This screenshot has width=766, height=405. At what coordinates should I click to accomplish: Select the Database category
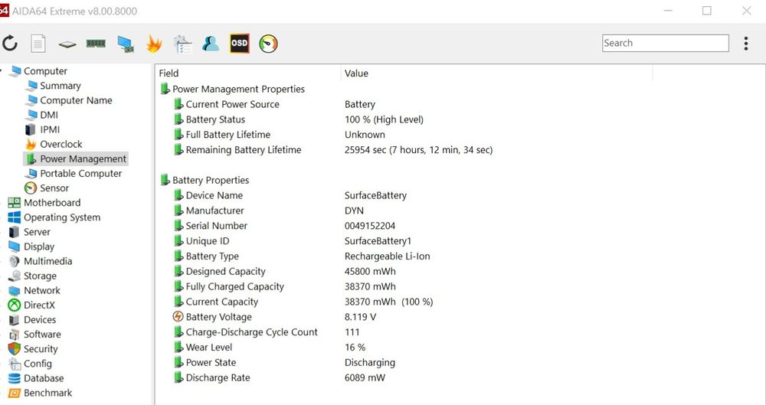(44, 378)
